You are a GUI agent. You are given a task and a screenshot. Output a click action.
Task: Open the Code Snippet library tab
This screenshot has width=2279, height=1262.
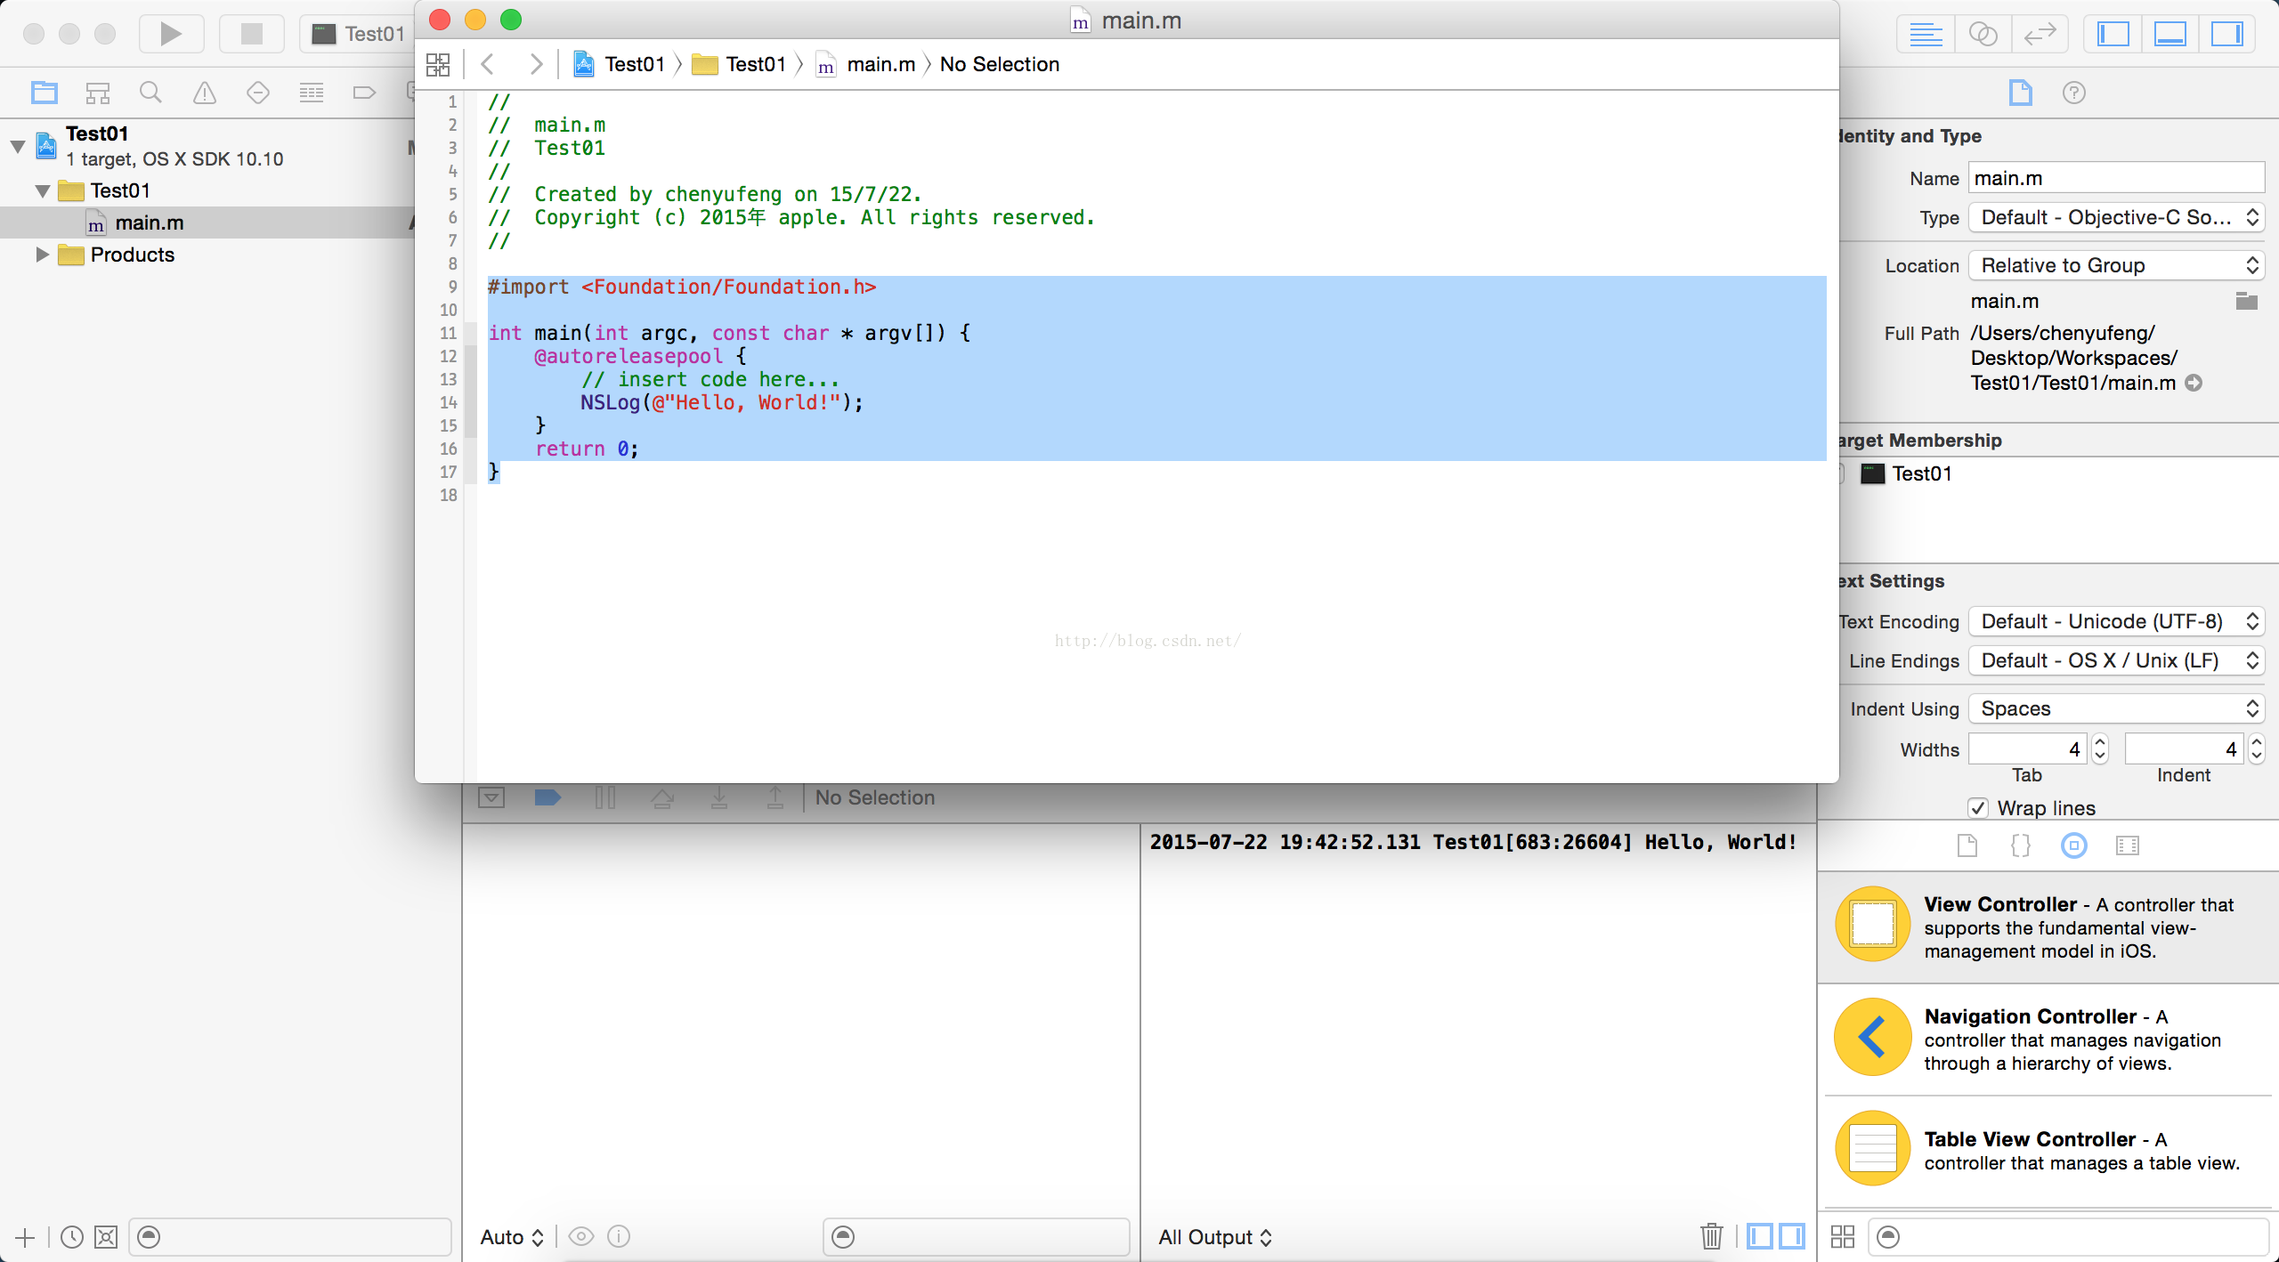[x=2021, y=845]
